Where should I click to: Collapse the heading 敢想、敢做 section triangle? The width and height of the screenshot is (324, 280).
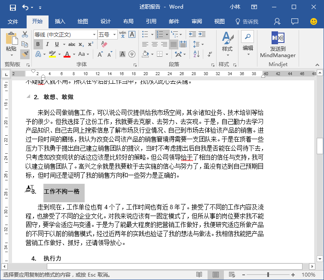pyautogui.click(x=28, y=97)
